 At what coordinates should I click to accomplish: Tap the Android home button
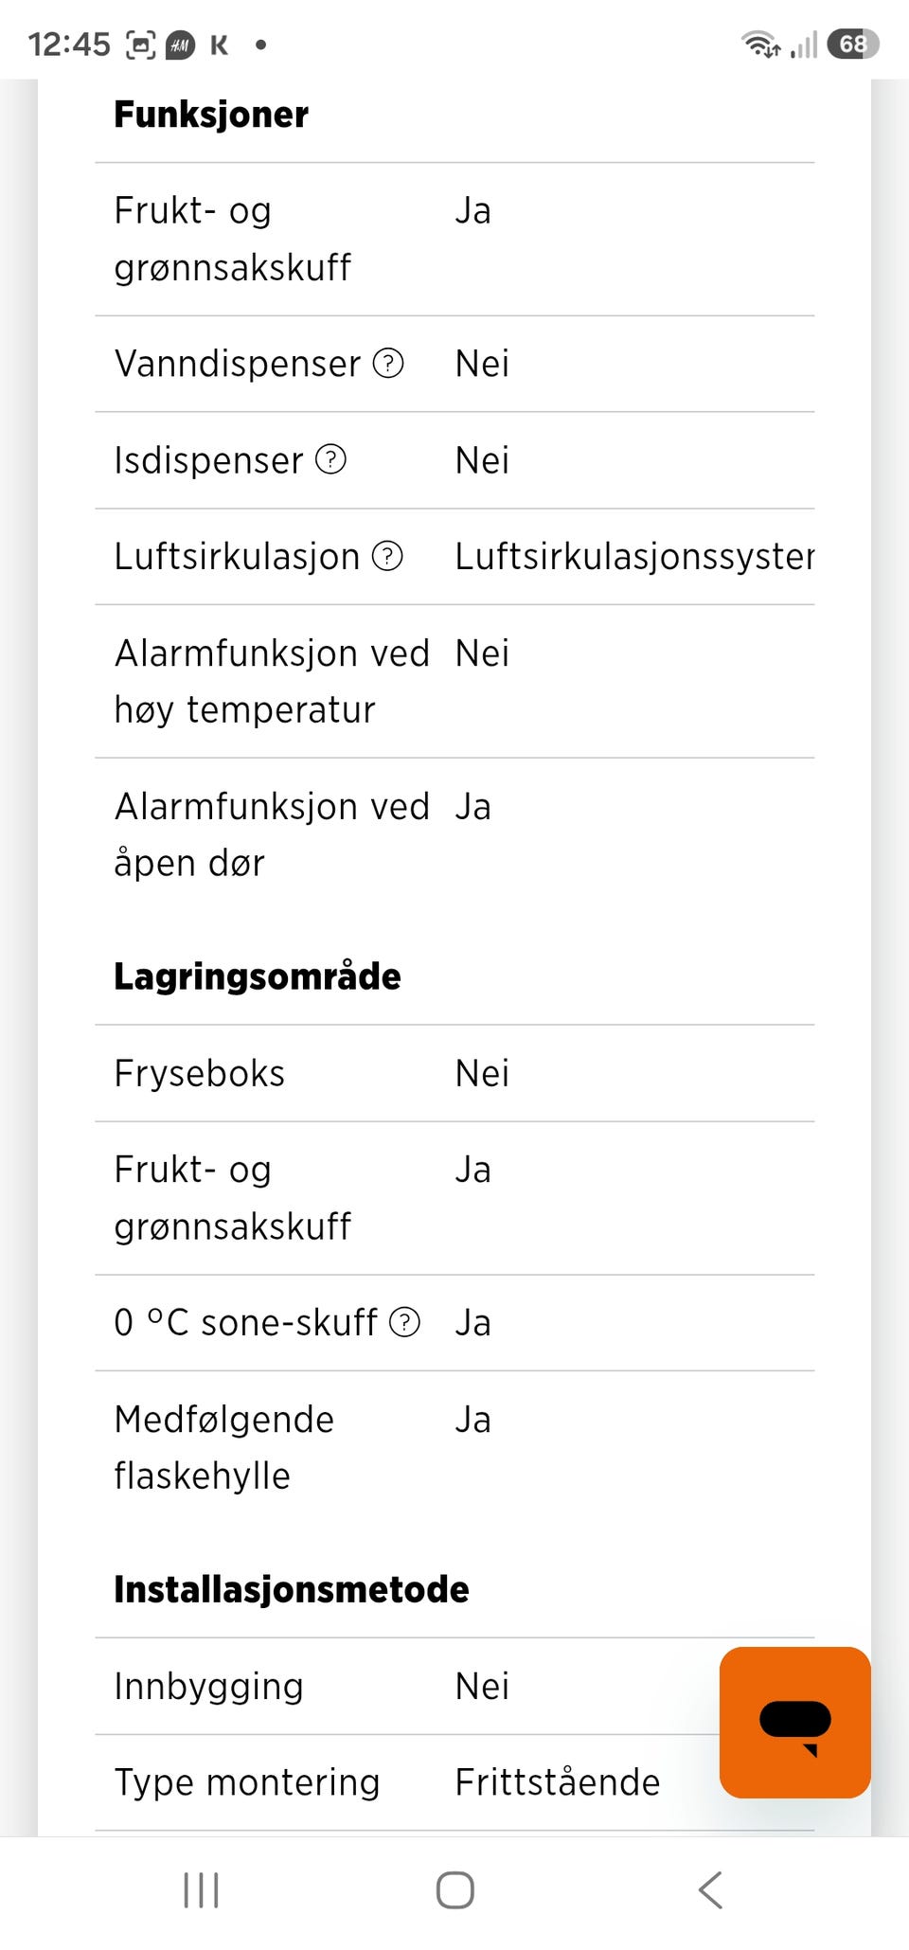pyautogui.click(x=454, y=1890)
